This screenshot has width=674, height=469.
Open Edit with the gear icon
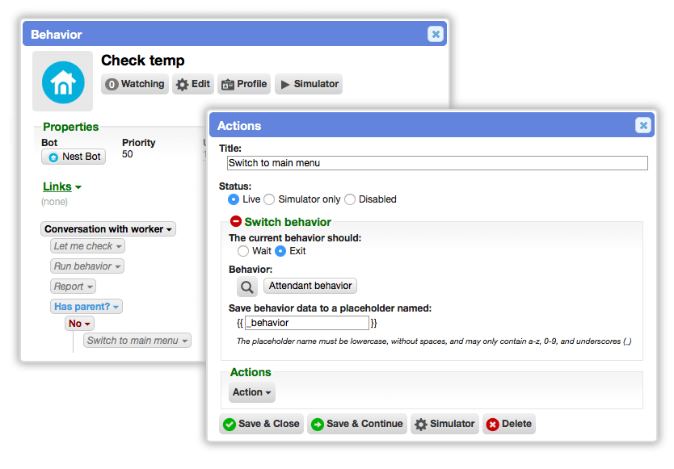(x=193, y=84)
